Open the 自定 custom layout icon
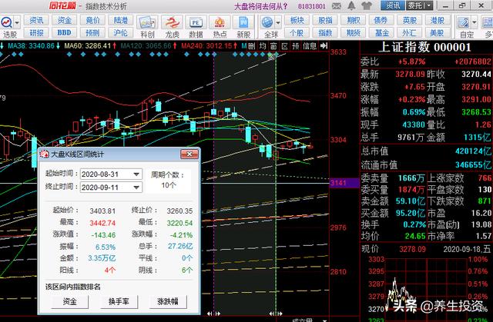This screenshot has height=322, width=493. (x=464, y=22)
